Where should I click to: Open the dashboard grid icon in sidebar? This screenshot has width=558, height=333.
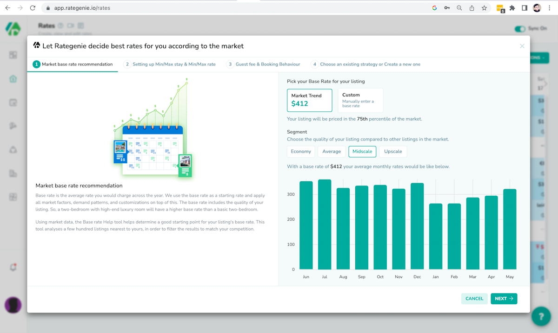coord(13,55)
